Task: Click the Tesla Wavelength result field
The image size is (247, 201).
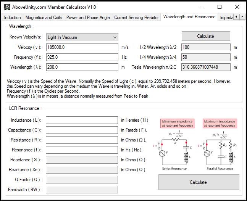Action: (x=206, y=67)
